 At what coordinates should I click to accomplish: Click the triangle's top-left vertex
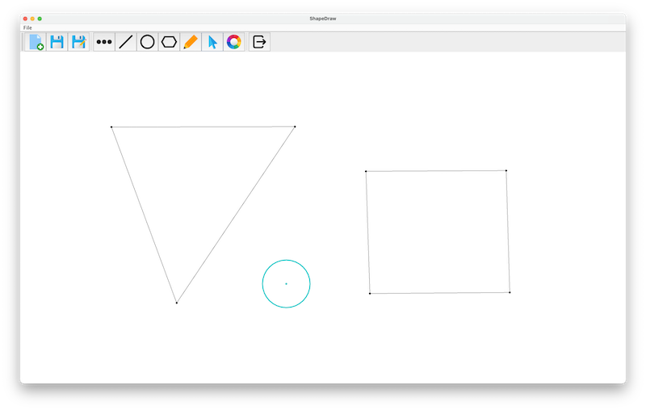click(x=111, y=127)
